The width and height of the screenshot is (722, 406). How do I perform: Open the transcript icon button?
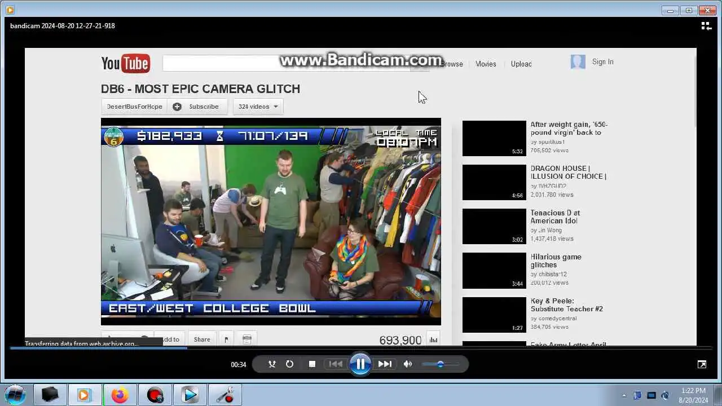(x=246, y=339)
